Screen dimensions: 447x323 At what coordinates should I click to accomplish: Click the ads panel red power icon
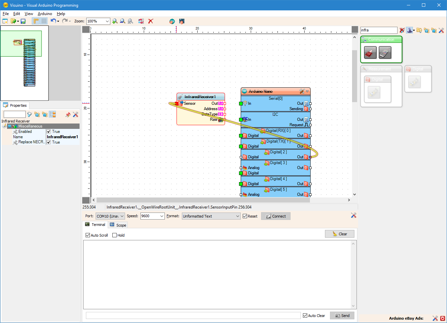click(443, 318)
